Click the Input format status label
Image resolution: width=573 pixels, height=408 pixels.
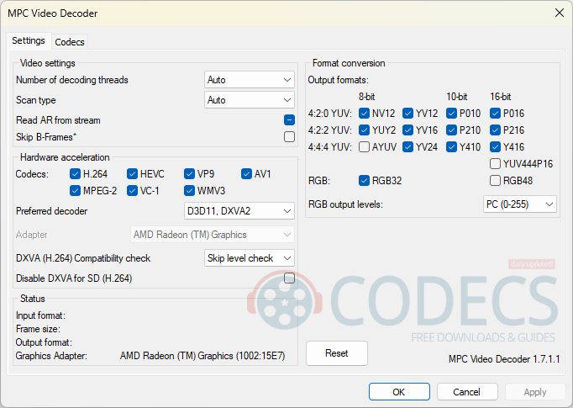[x=40, y=315]
